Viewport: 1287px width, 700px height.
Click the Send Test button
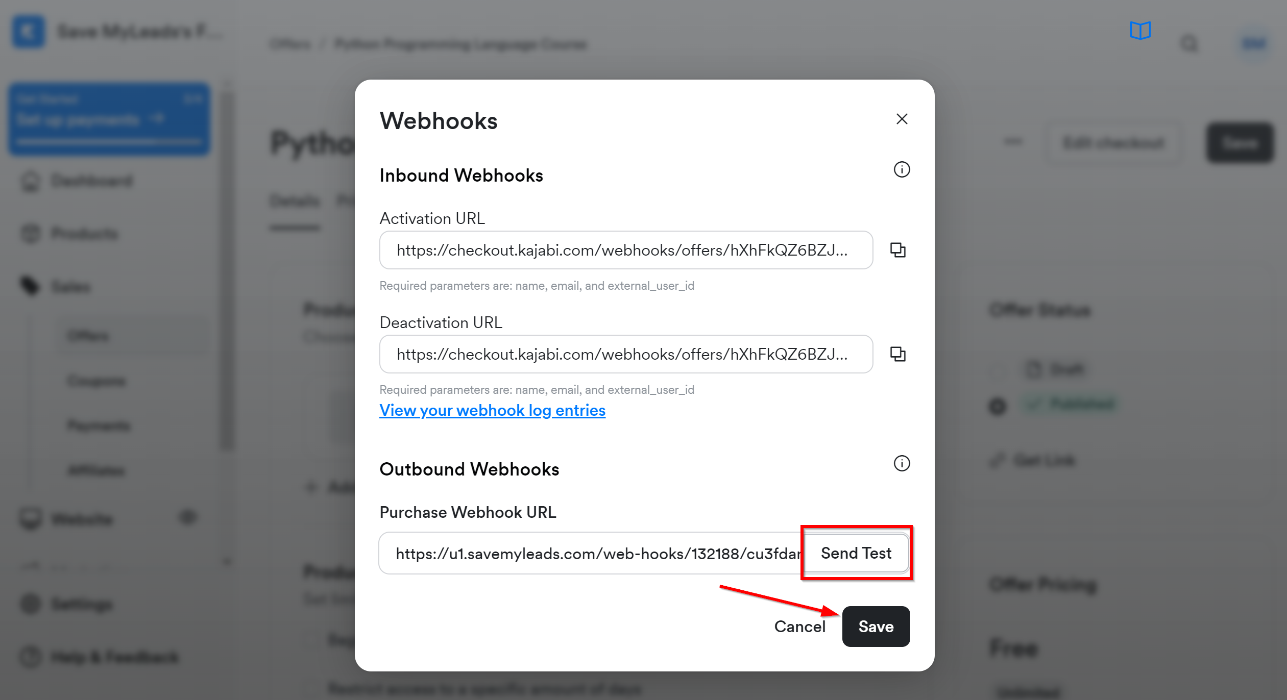(x=856, y=554)
